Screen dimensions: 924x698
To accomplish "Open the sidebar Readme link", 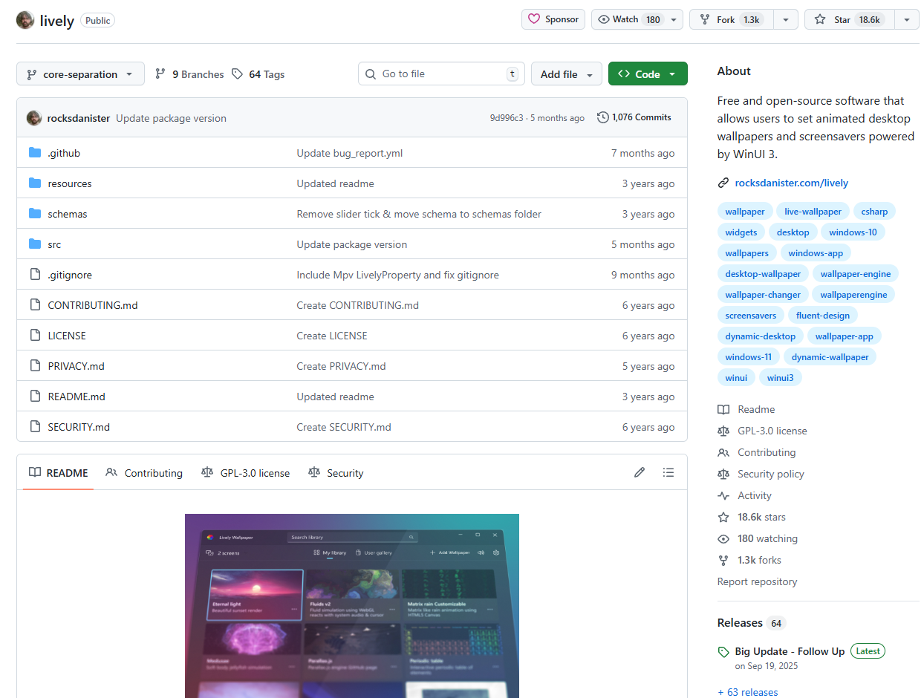I will (746, 409).
